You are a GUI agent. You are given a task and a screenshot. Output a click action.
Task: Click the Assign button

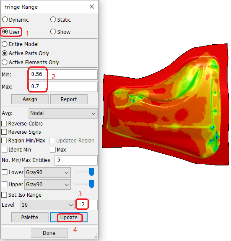point(30,99)
